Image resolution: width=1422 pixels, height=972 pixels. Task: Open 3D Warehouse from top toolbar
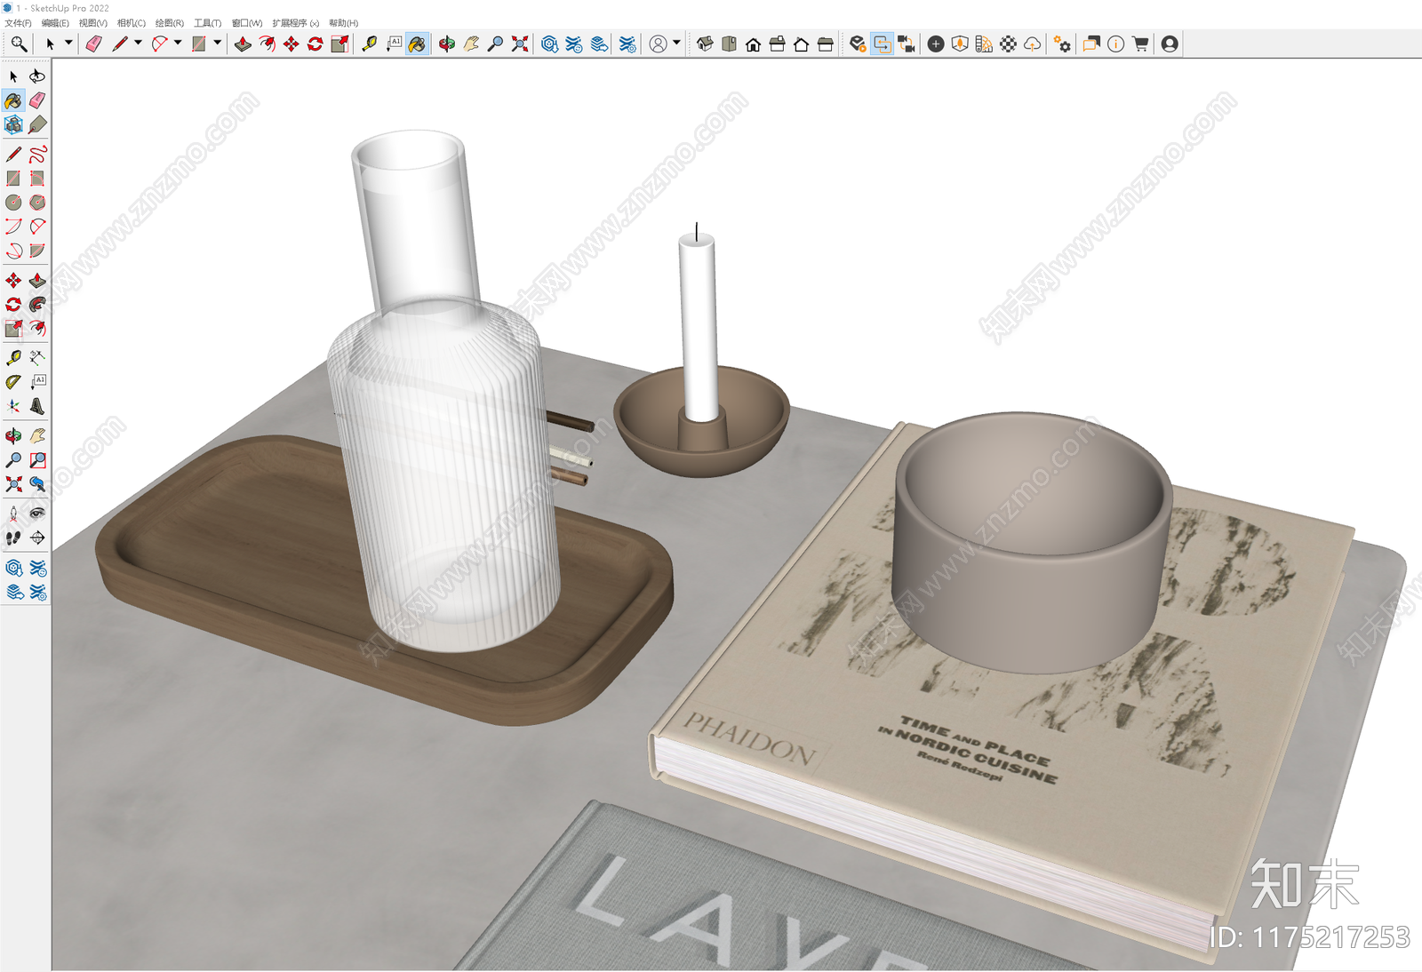[550, 44]
